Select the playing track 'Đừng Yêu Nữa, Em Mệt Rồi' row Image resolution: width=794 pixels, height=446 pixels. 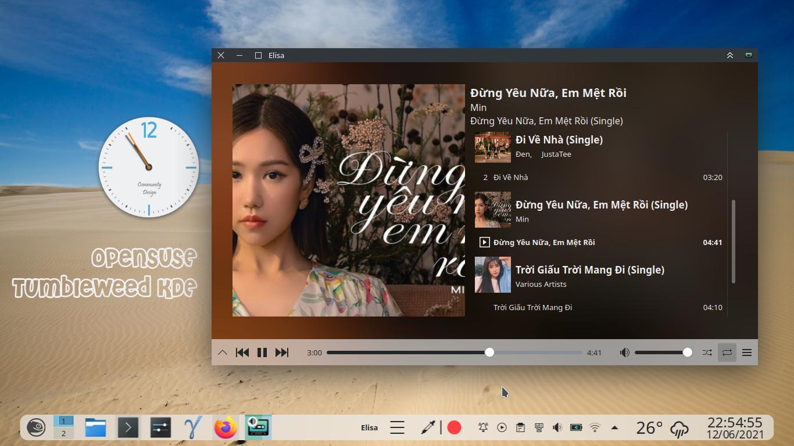coord(599,242)
